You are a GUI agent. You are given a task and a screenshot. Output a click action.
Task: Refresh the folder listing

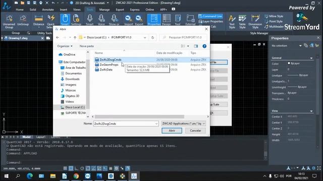click(x=152, y=37)
